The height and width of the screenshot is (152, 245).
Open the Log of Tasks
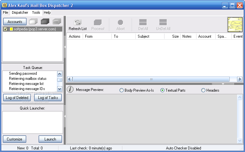coord(48,98)
